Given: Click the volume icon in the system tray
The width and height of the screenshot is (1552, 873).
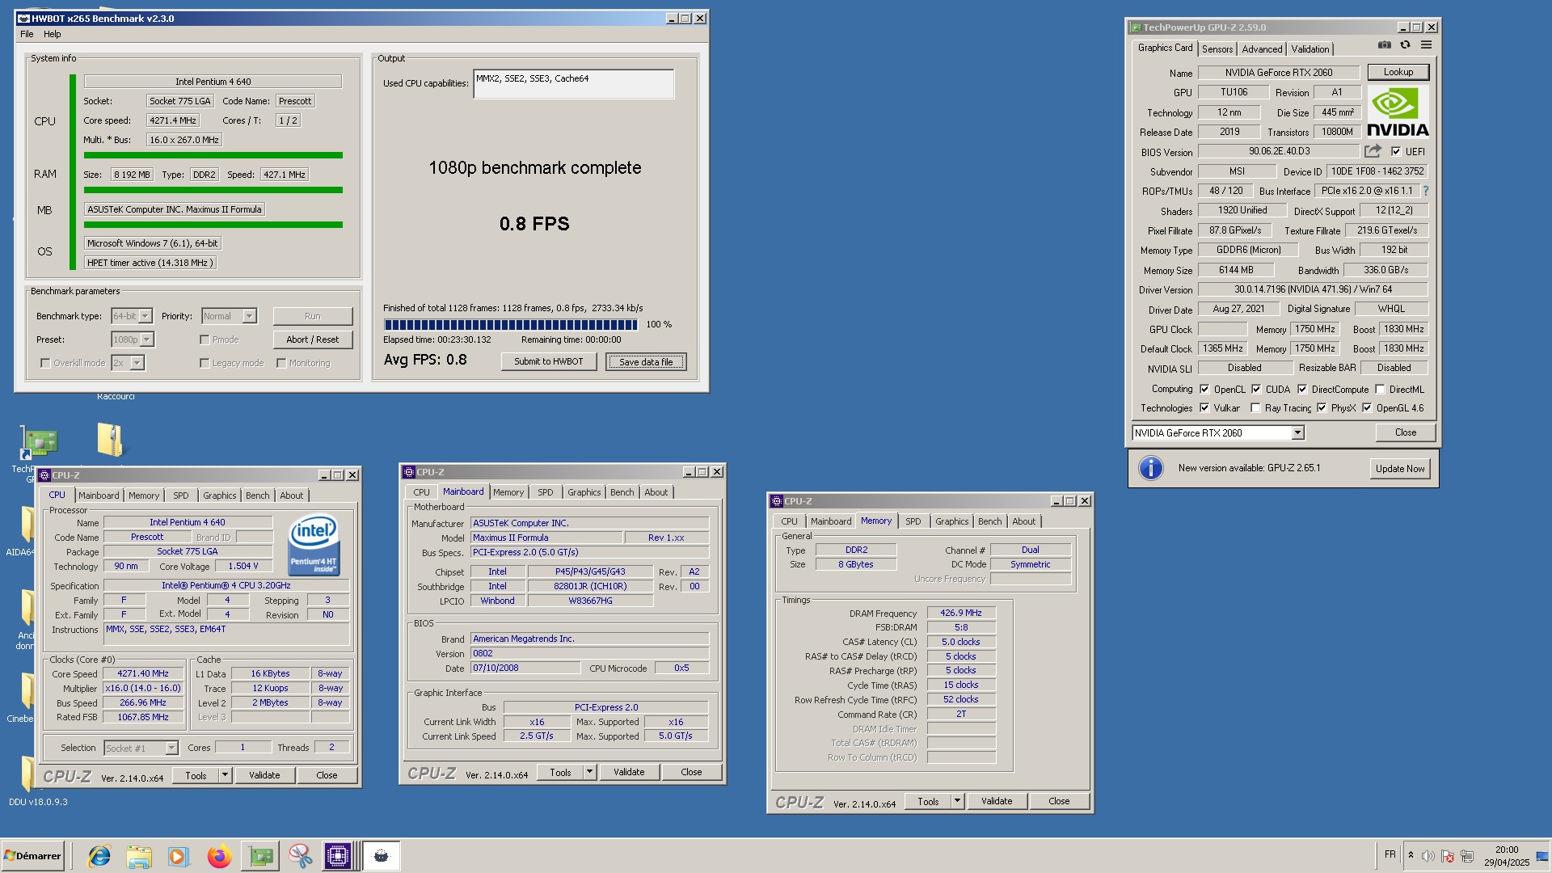Looking at the screenshot, I should point(1428,856).
